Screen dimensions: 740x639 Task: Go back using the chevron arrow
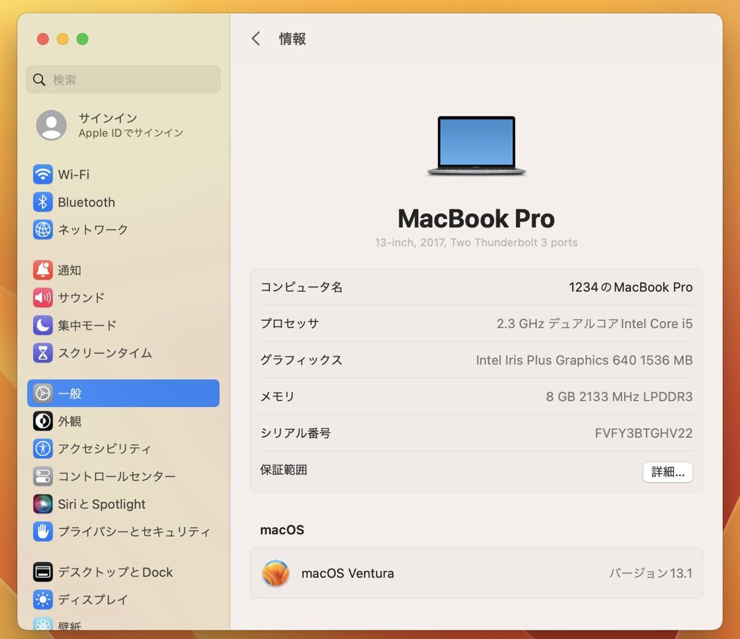click(x=256, y=39)
